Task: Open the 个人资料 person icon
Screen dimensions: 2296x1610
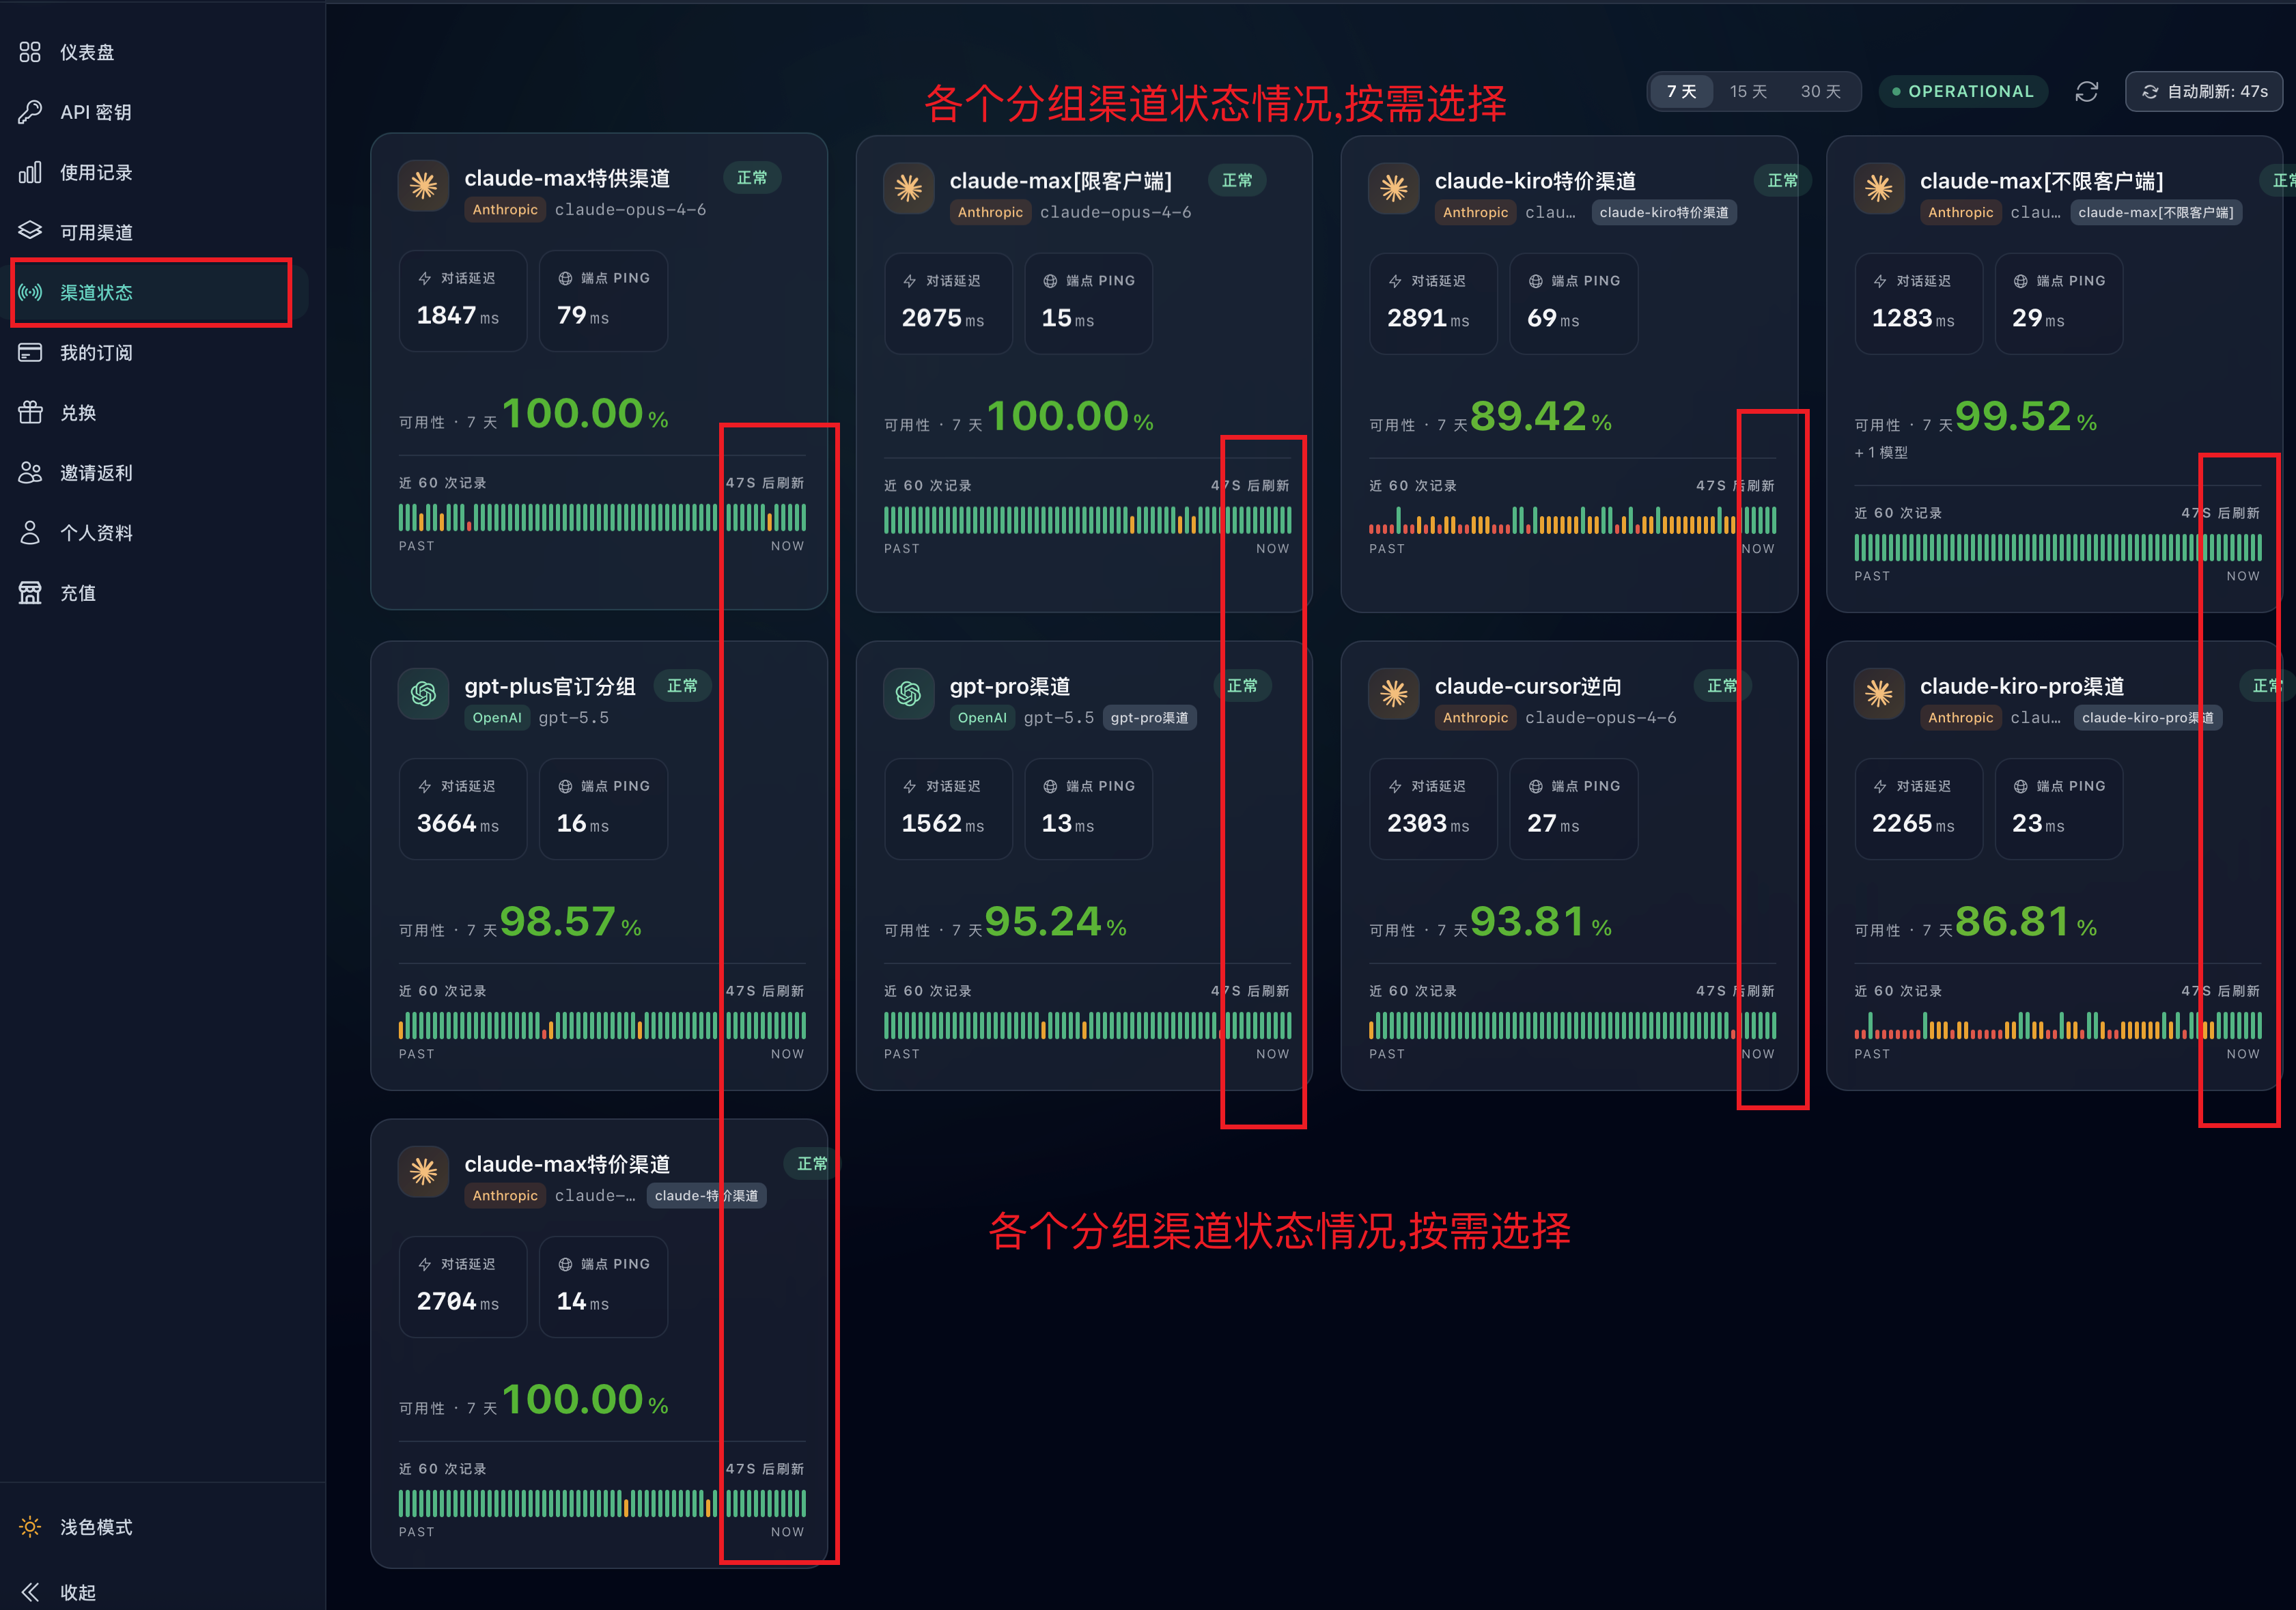Action: point(30,532)
